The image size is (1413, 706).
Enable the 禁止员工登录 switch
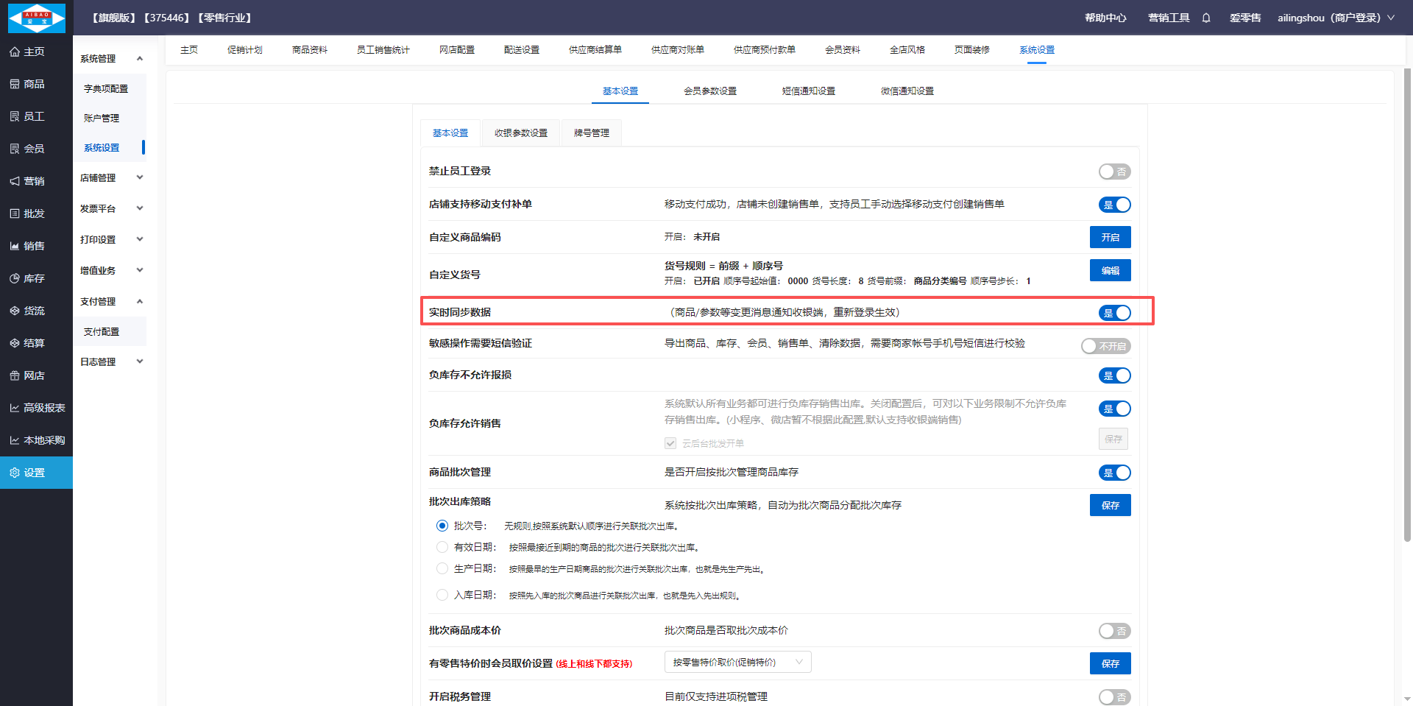(x=1114, y=172)
